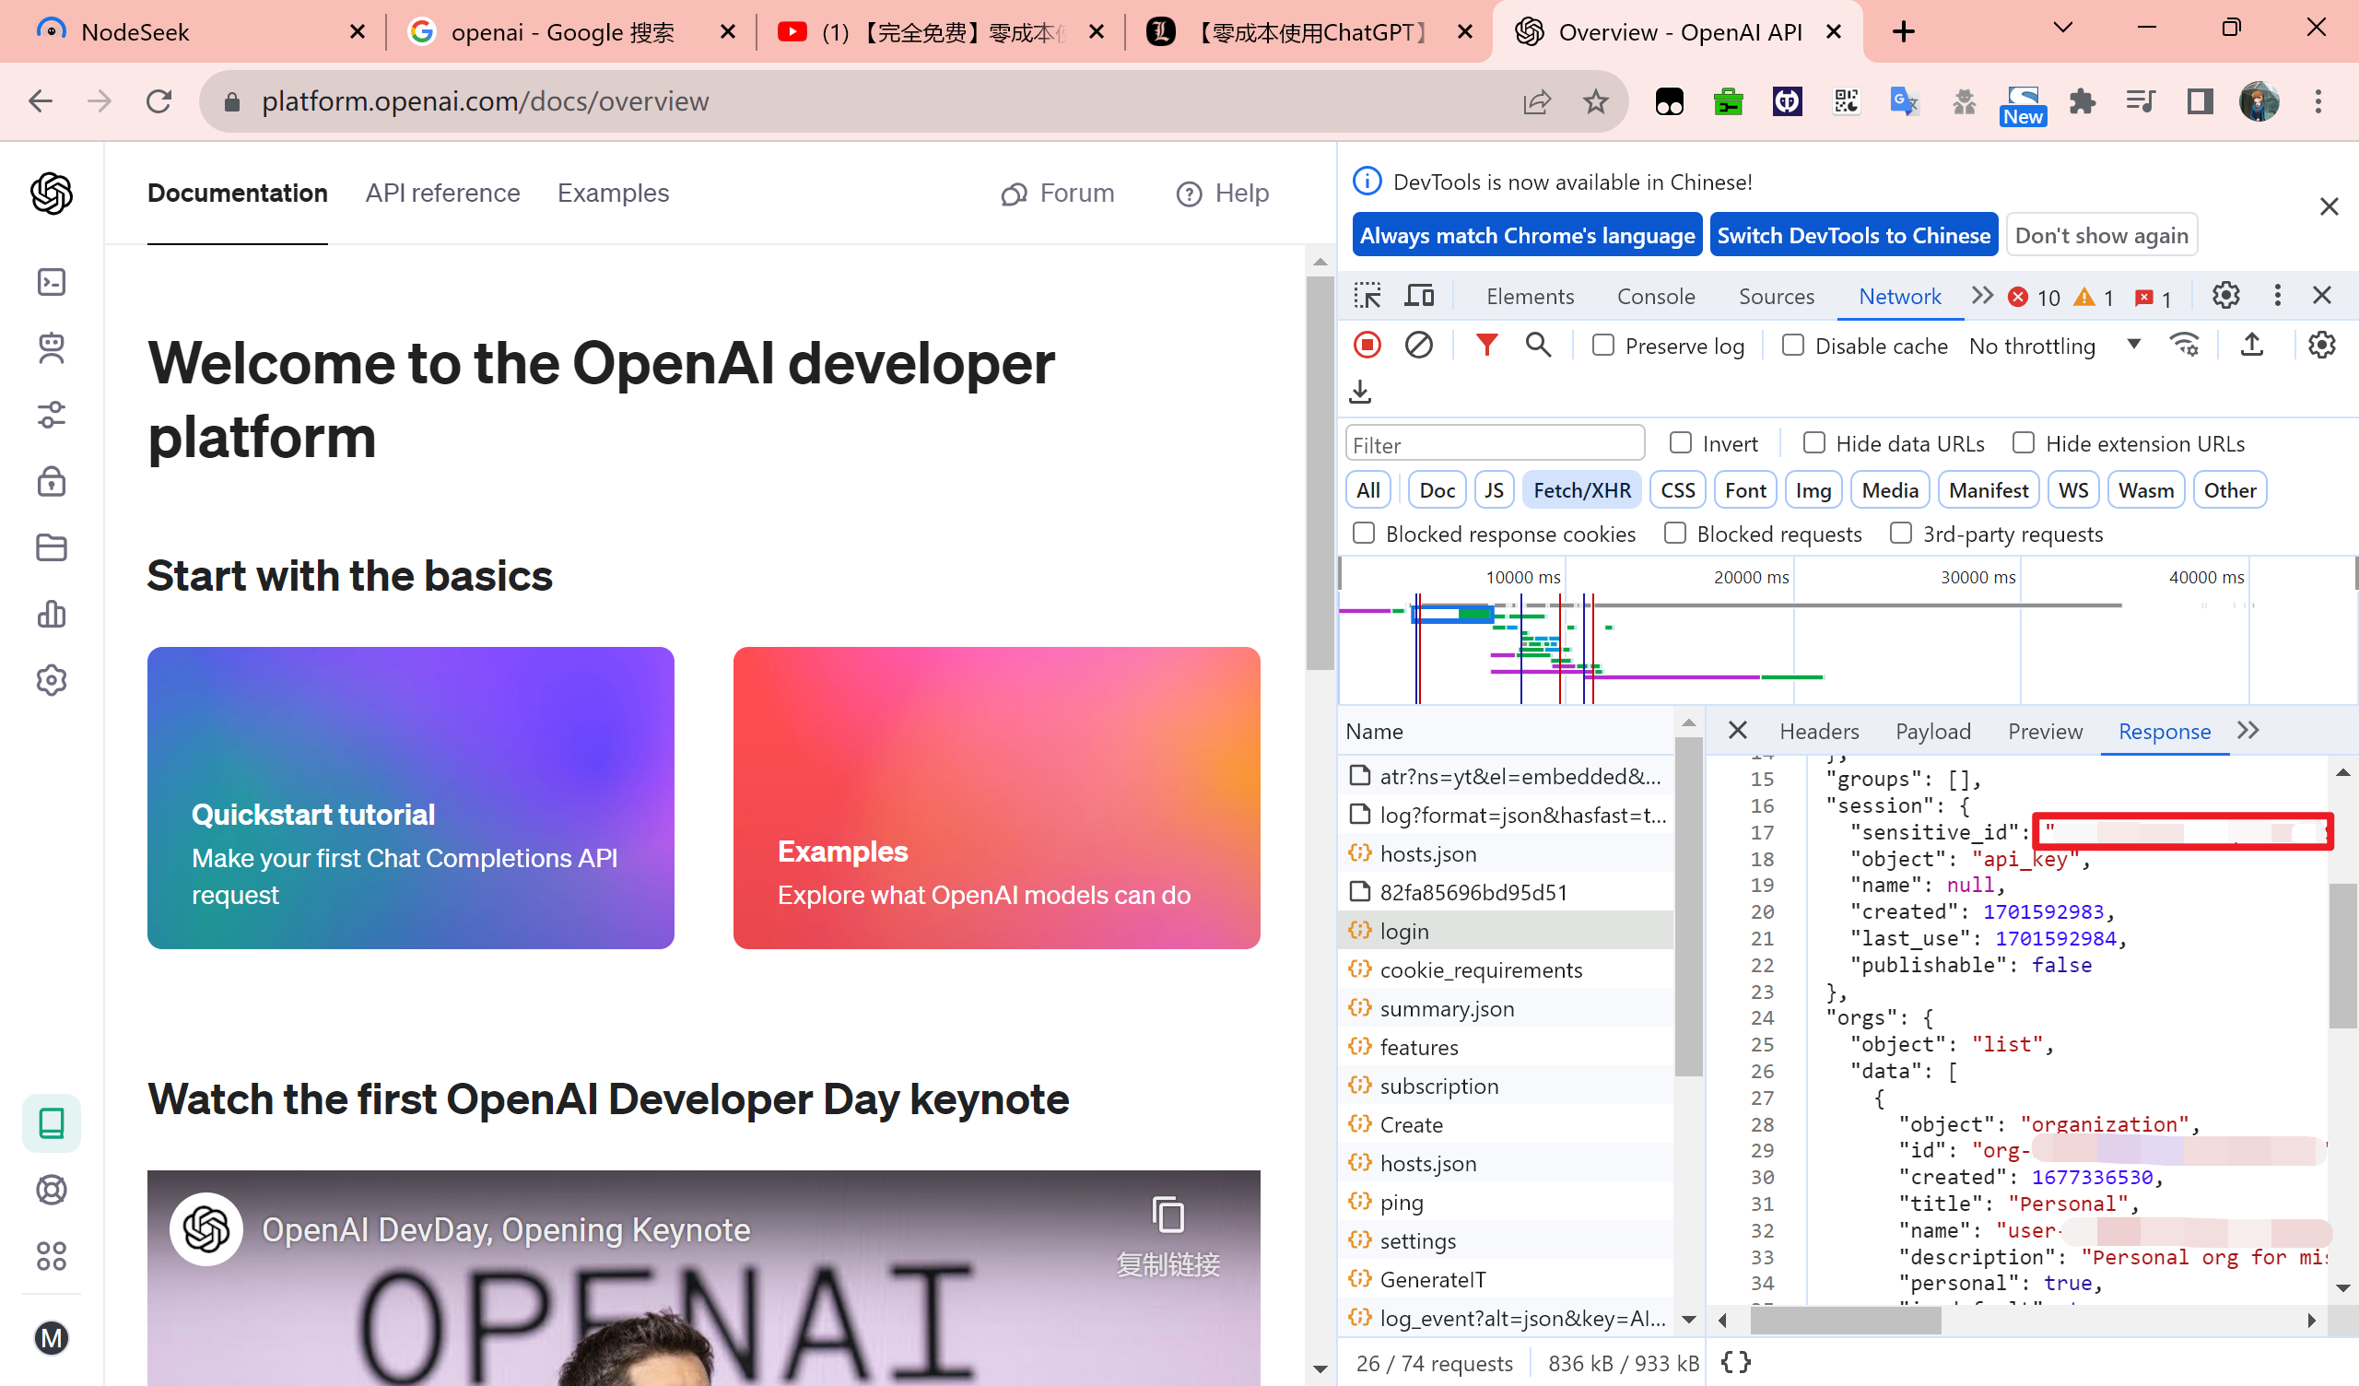The image size is (2359, 1386).
Task: Open the Examples gradient card
Action: [996, 797]
